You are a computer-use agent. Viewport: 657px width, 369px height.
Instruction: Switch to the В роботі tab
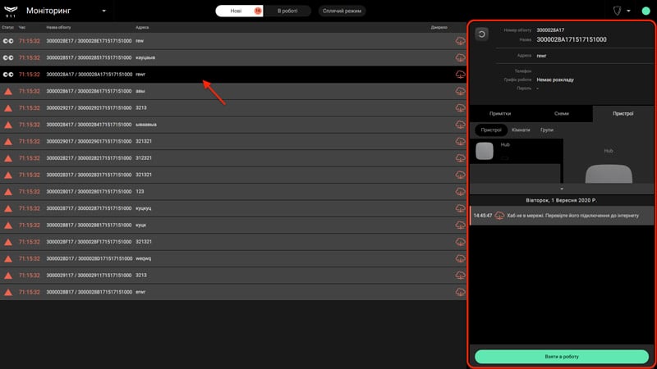(287, 11)
